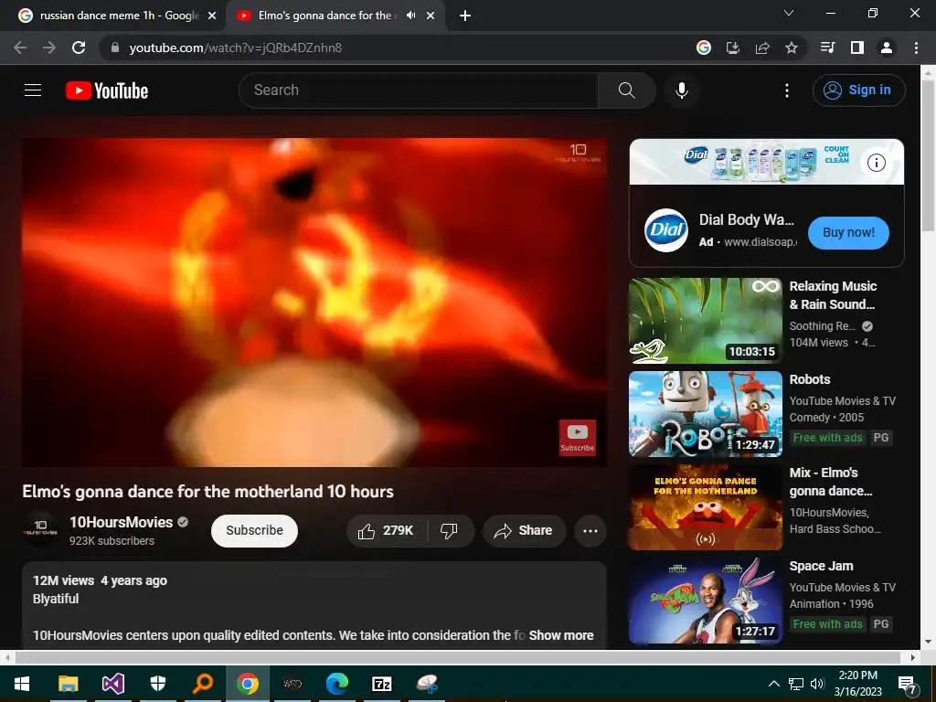Open the tab search dropdown arrow
Image resolution: width=936 pixels, height=702 pixels.
tap(789, 13)
